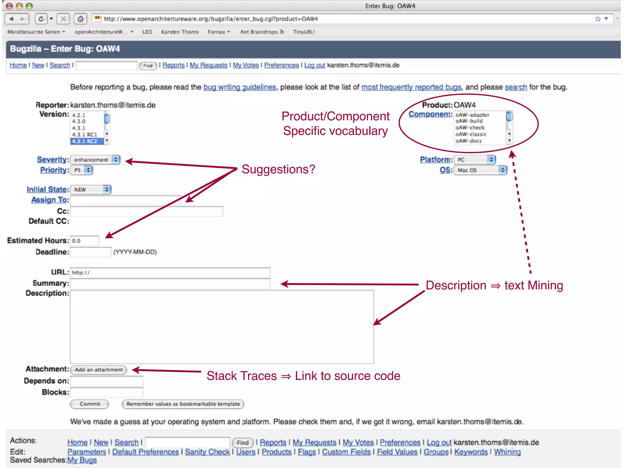The image size is (624, 468).
Task: Open the Priority dropdown
Action: click(81, 170)
